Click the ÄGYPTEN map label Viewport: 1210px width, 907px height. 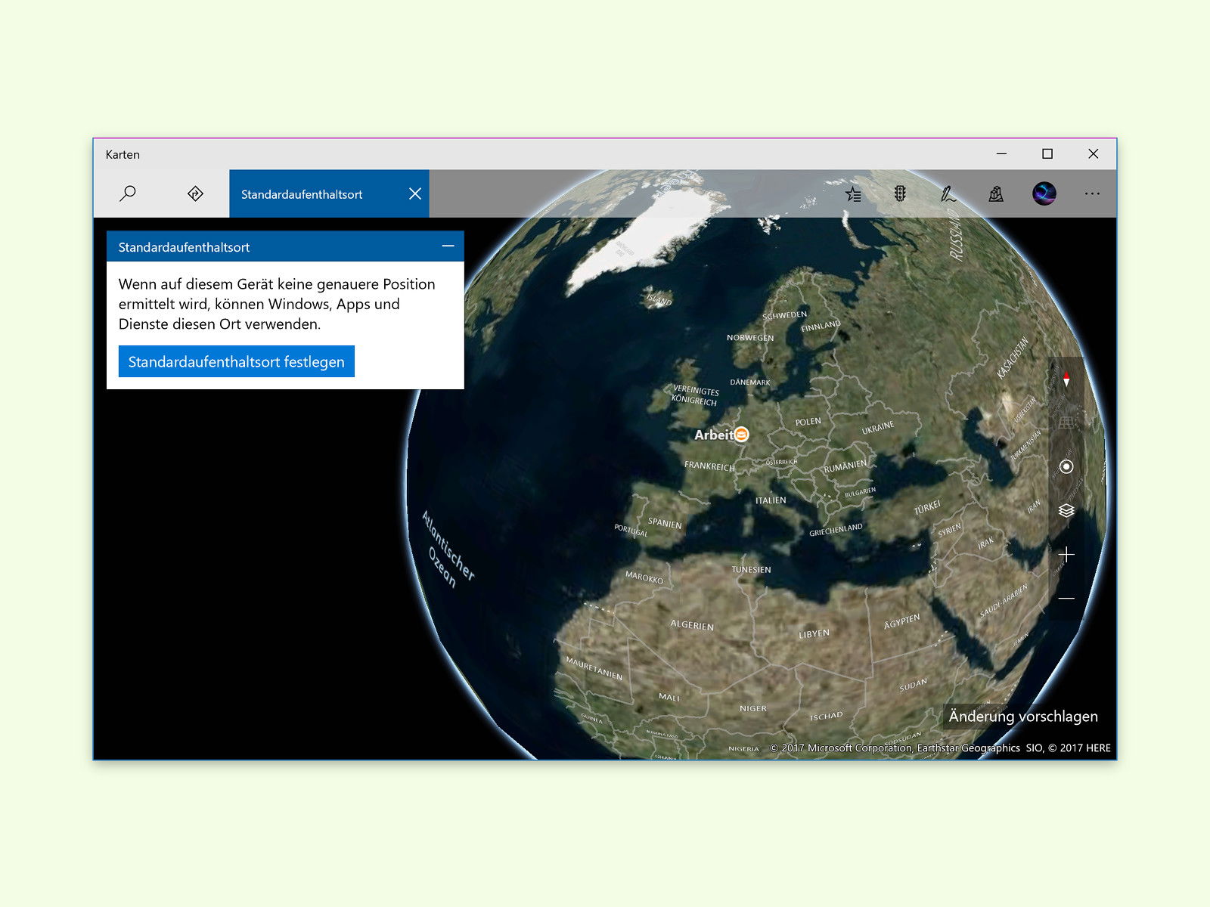click(902, 621)
